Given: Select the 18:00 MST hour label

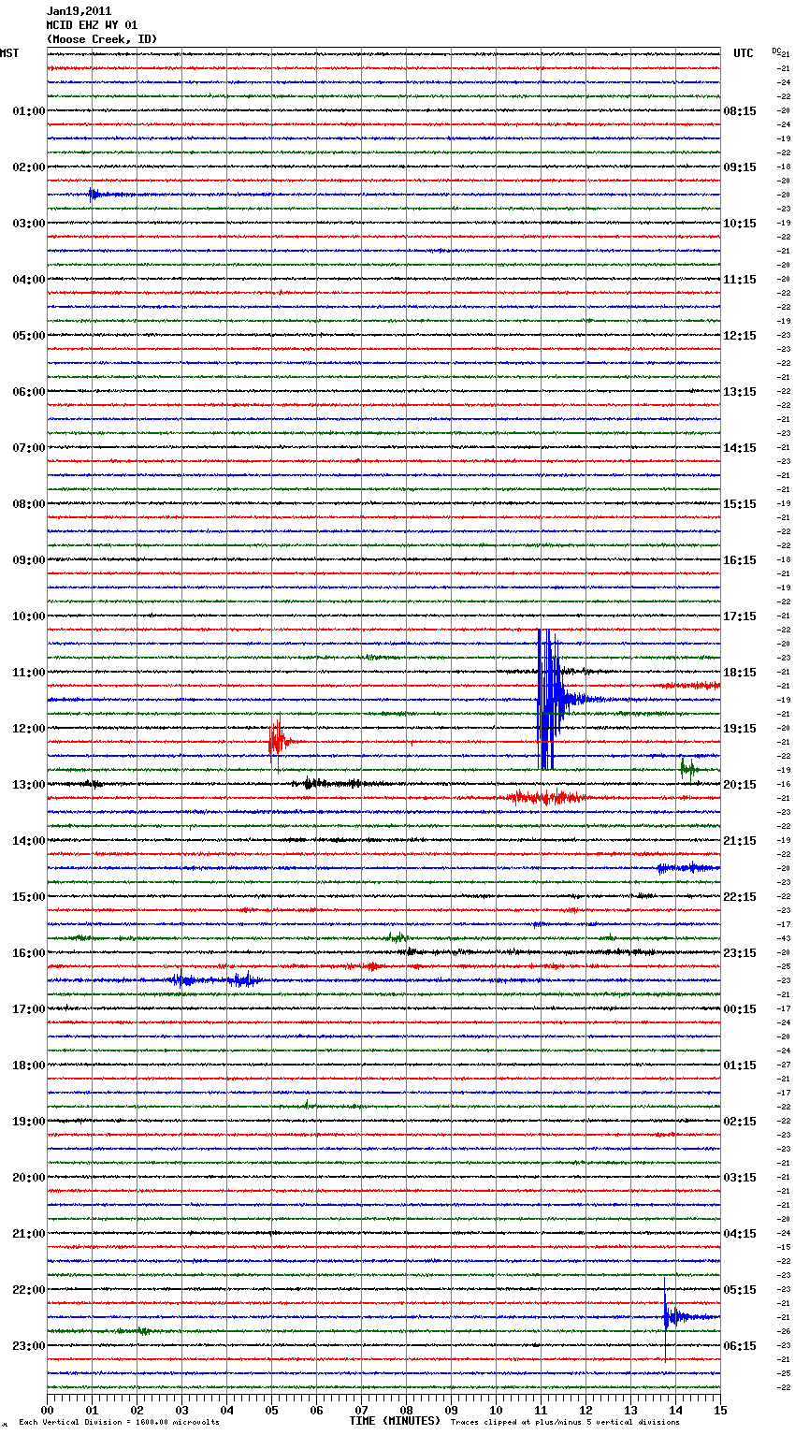Looking at the screenshot, I should tap(28, 1065).
